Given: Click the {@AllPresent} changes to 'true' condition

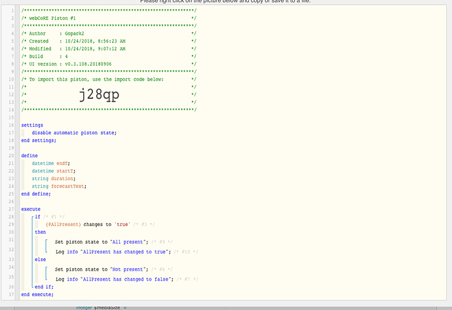Looking at the screenshot, I should tap(88, 224).
